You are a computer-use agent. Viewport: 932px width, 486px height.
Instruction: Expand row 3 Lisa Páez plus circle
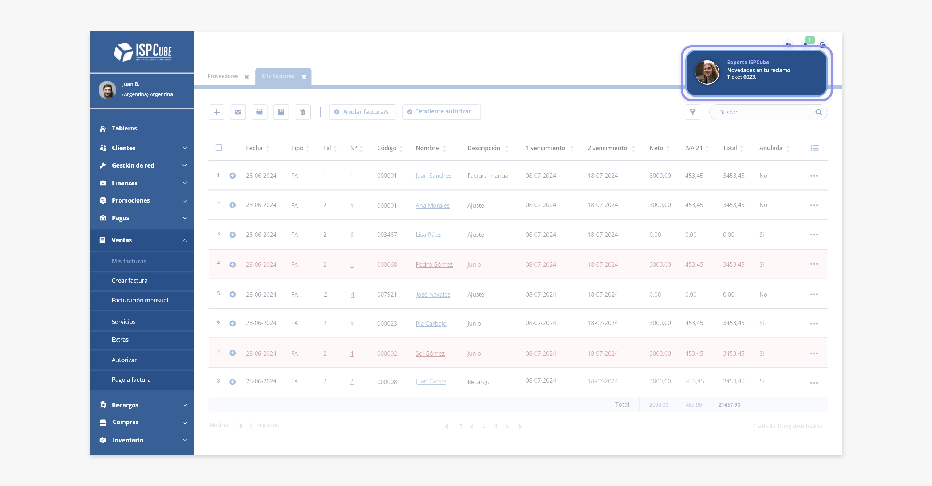(232, 235)
